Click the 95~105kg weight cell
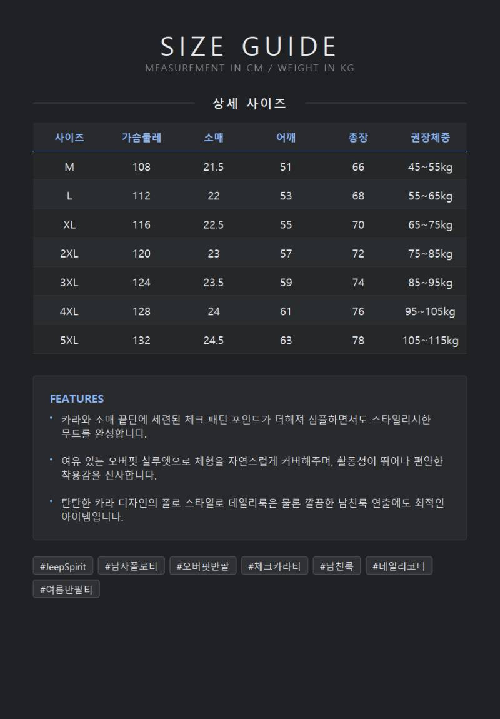This screenshot has width=500, height=719. 431,311
